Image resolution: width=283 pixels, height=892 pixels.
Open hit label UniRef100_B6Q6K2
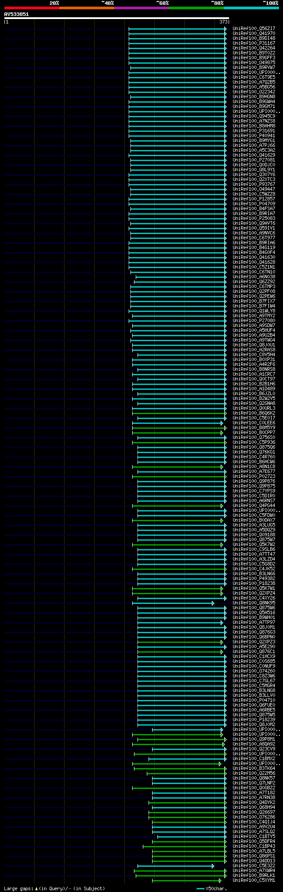[x=254, y=413]
